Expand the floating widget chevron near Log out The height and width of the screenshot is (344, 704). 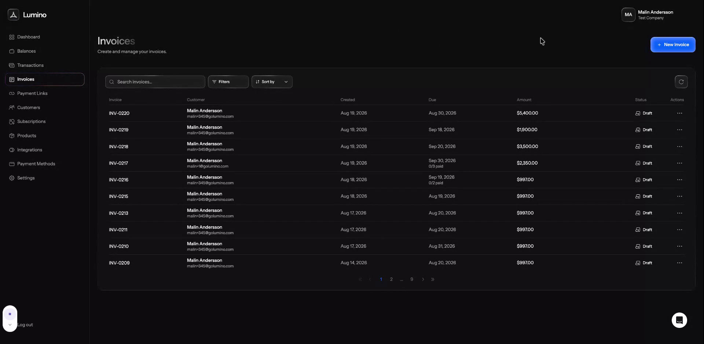pos(10,325)
